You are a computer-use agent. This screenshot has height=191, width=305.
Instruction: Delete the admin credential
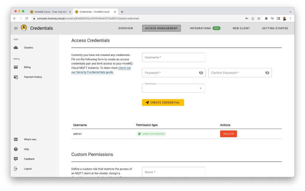pyautogui.click(x=228, y=134)
